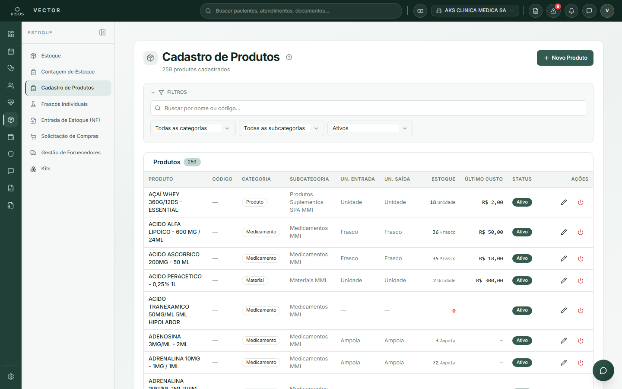Image resolution: width=622 pixels, height=389 pixels.
Task: Deactivate ACIDO ALFA LIPOICO product
Action: (581, 232)
